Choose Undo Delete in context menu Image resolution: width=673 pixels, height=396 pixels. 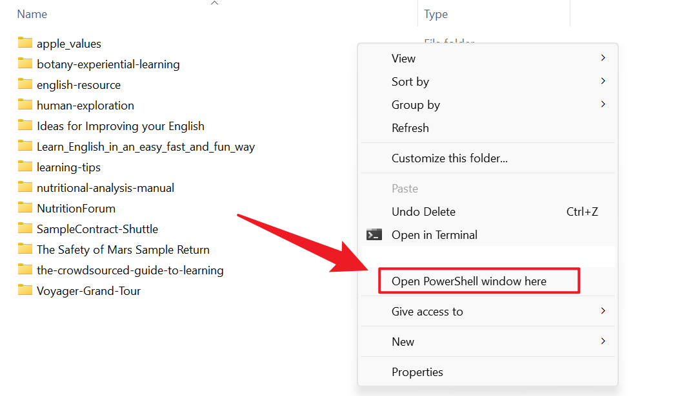tap(423, 212)
